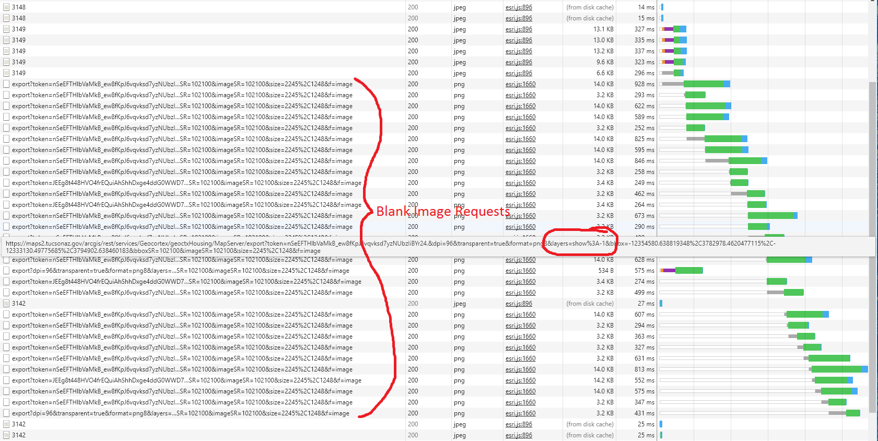Viewport: 878px width, 441px height.
Task: Click the png type cell in the 595 ms row
Action: (459, 150)
